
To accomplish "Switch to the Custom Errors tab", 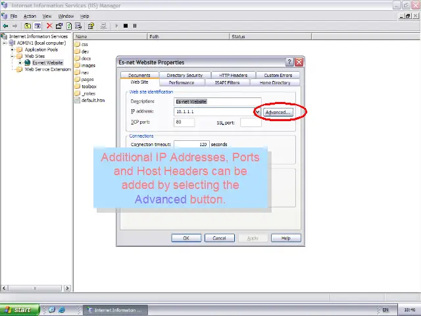I will click(x=278, y=75).
